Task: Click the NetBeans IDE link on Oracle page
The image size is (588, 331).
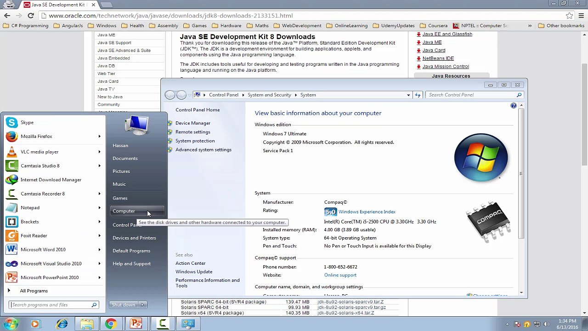Action: (x=438, y=58)
